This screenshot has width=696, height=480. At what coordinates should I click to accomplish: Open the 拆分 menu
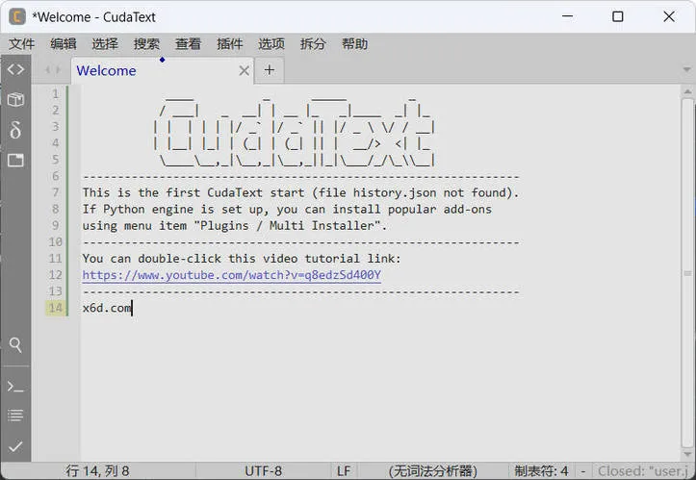(x=313, y=44)
